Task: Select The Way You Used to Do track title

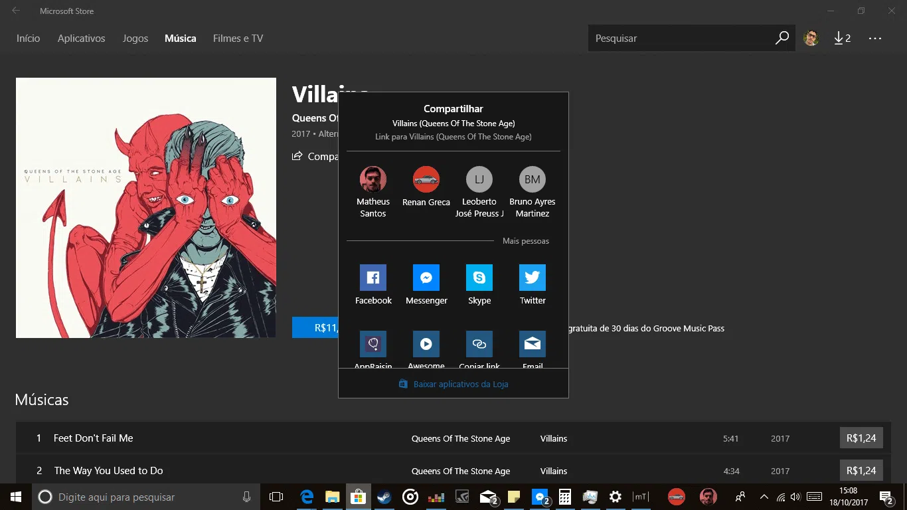Action: click(108, 471)
